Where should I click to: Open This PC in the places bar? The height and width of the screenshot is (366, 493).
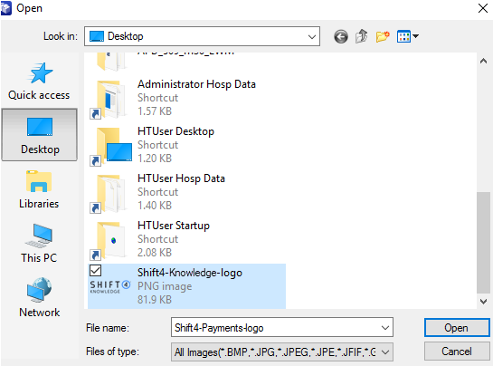pos(39,244)
